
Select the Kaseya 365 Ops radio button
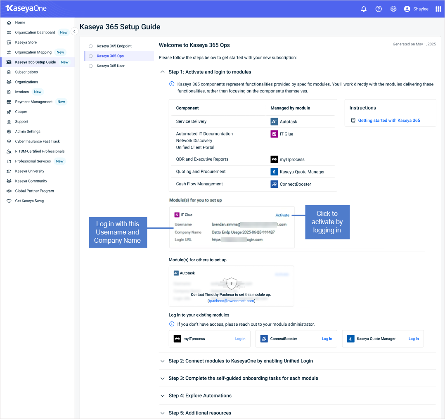click(90, 56)
